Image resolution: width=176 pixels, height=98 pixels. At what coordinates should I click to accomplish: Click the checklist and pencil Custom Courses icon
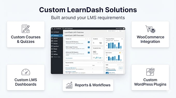(x=26, y=29)
